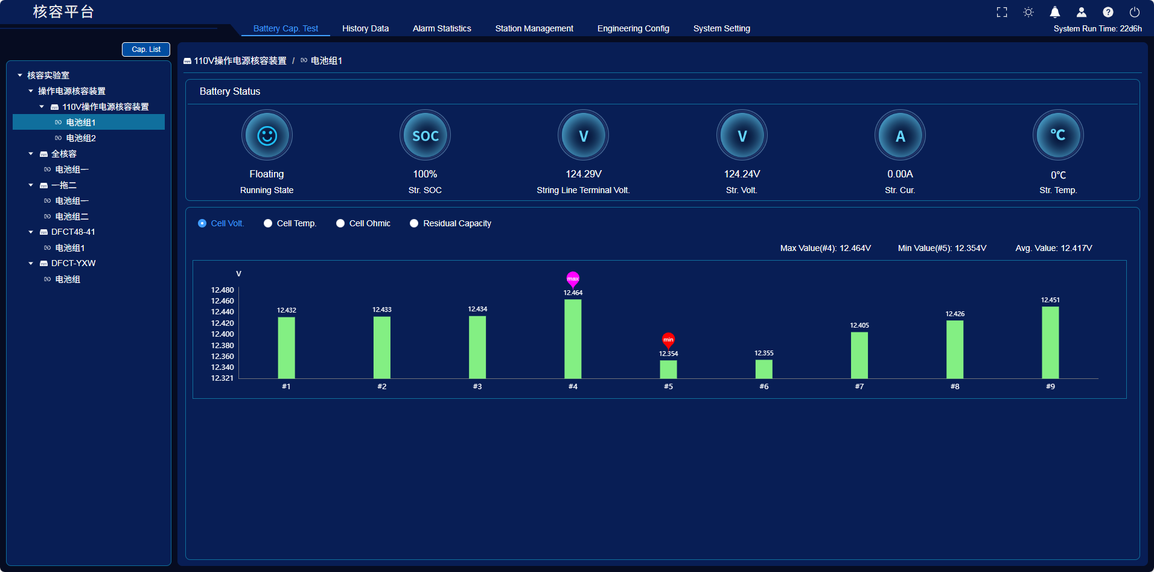Open the Alarm Statistics tab
Screen dimensions: 1154x572
pyautogui.click(x=442, y=28)
